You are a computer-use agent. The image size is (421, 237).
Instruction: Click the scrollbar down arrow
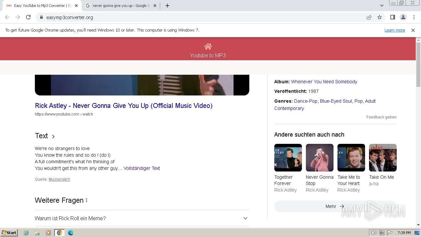(x=418, y=224)
